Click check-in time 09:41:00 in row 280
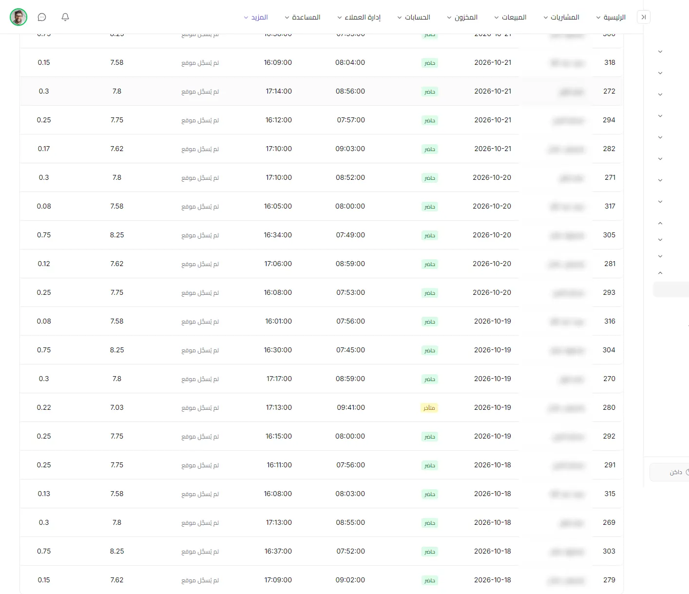Viewport: 689px width, 594px height. tap(351, 407)
